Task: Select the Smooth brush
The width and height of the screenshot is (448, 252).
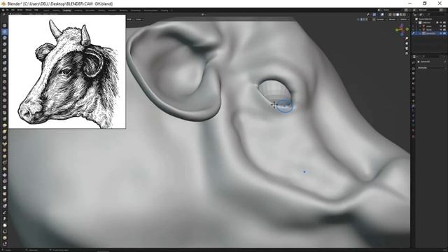Action: click(5, 82)
